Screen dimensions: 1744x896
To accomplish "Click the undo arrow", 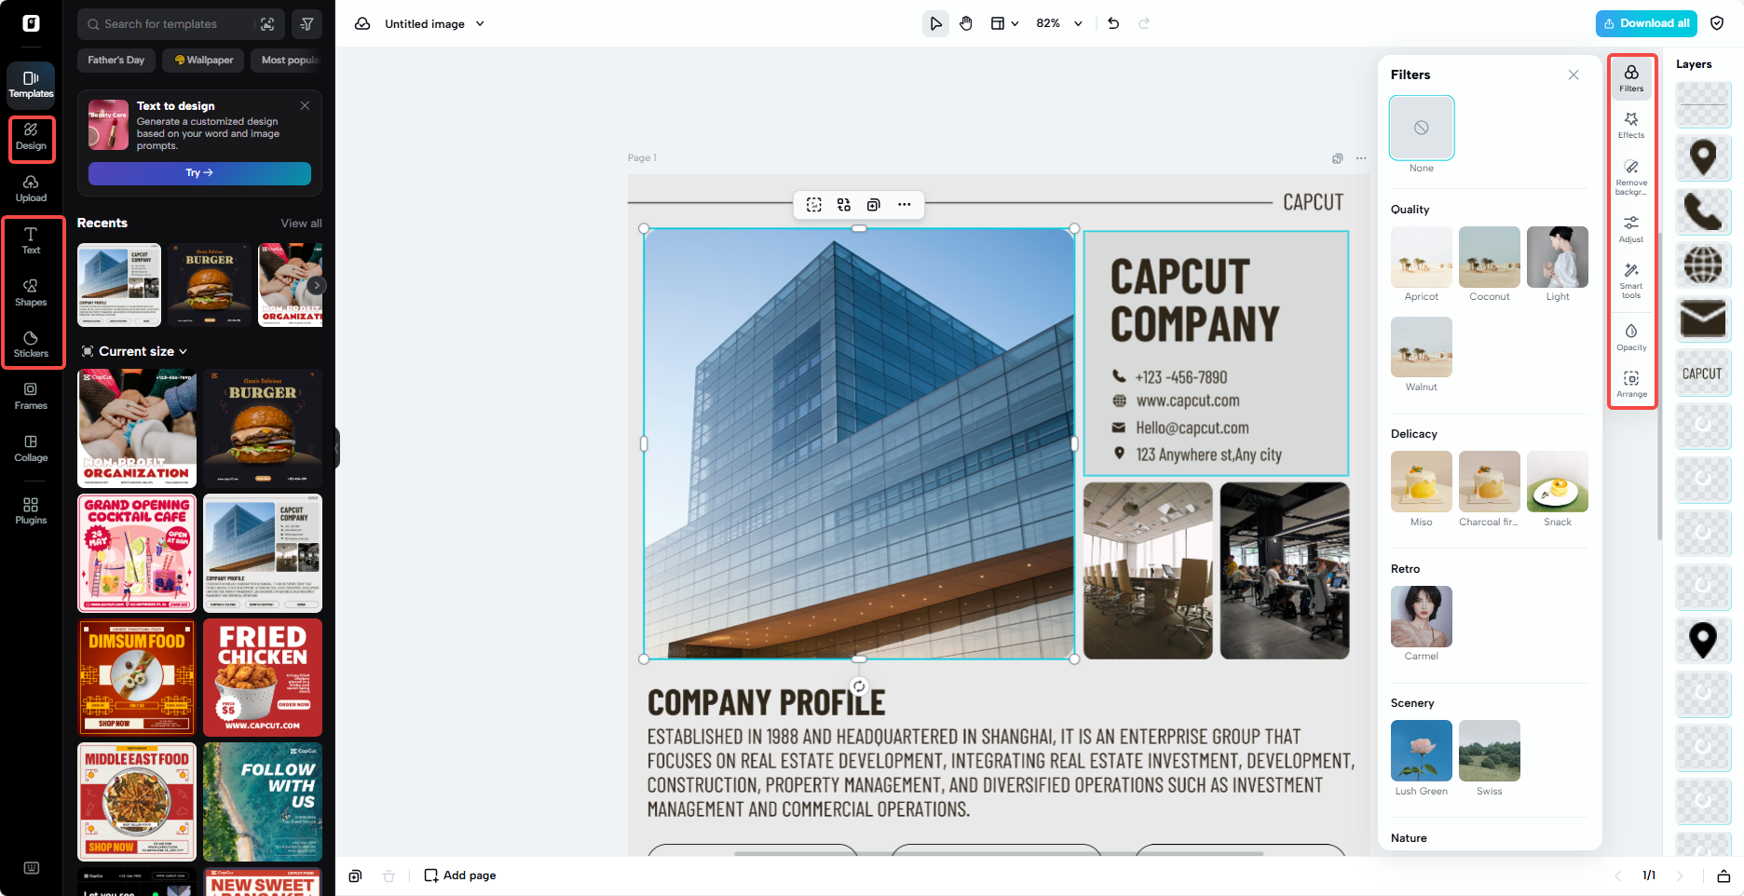I will pos(1113,23).
